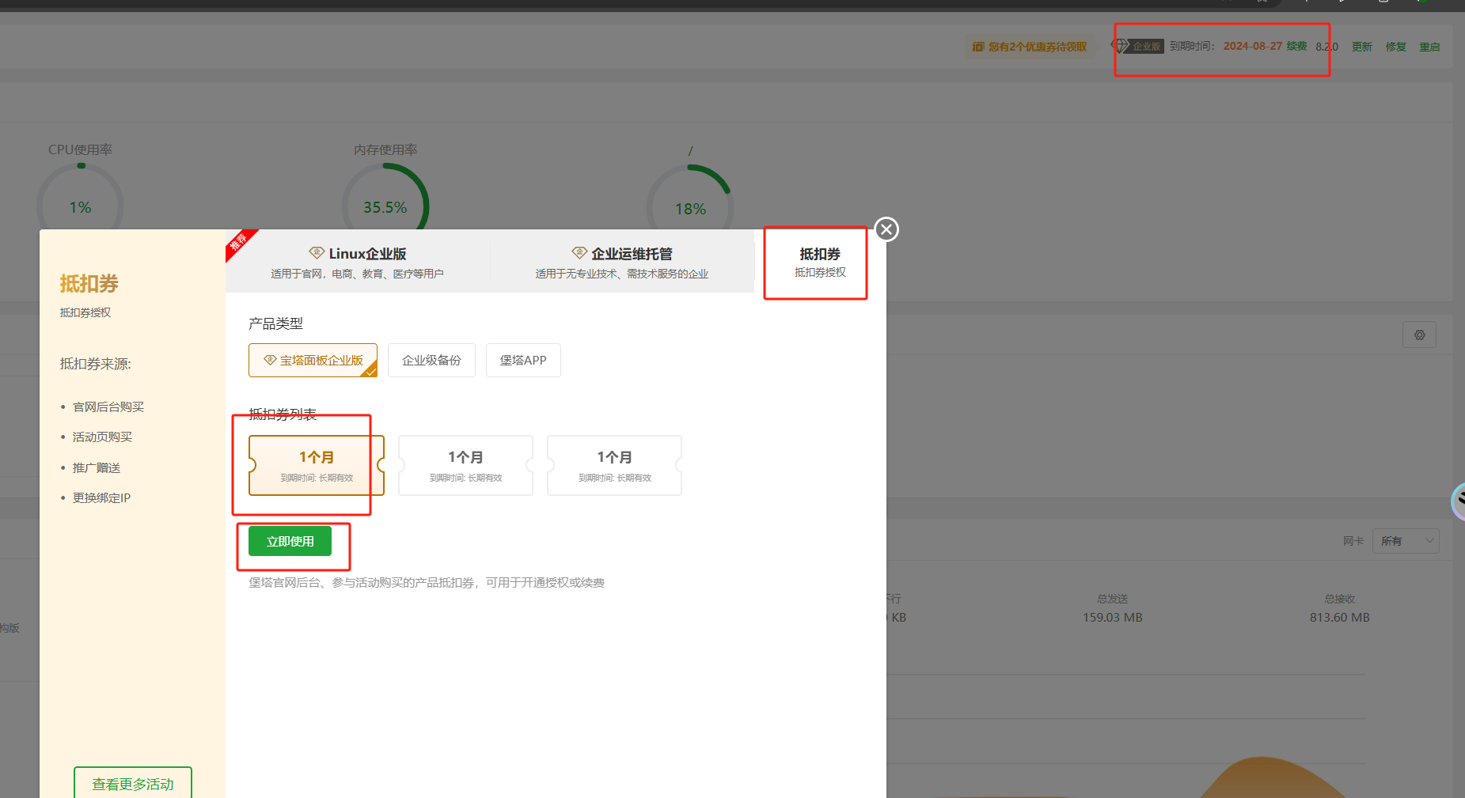Choose 堡塔APP product type
The image size is (1465, 798).
[523, 360]
